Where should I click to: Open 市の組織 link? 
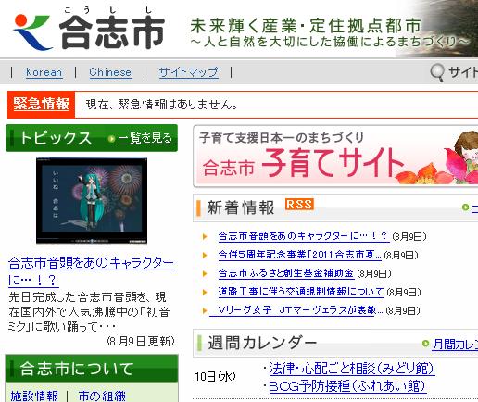[x=102, y=396]
